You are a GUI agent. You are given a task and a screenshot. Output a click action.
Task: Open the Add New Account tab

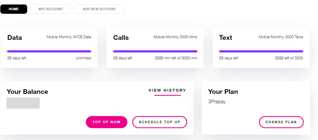[x=99, y=9]
